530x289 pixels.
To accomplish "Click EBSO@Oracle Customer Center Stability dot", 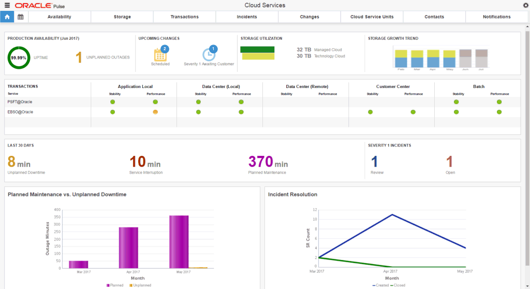I will (x=371, y=112).
